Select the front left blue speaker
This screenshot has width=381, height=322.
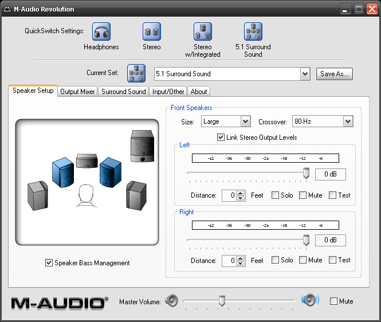pyautogui.click(x=63, y=172)
